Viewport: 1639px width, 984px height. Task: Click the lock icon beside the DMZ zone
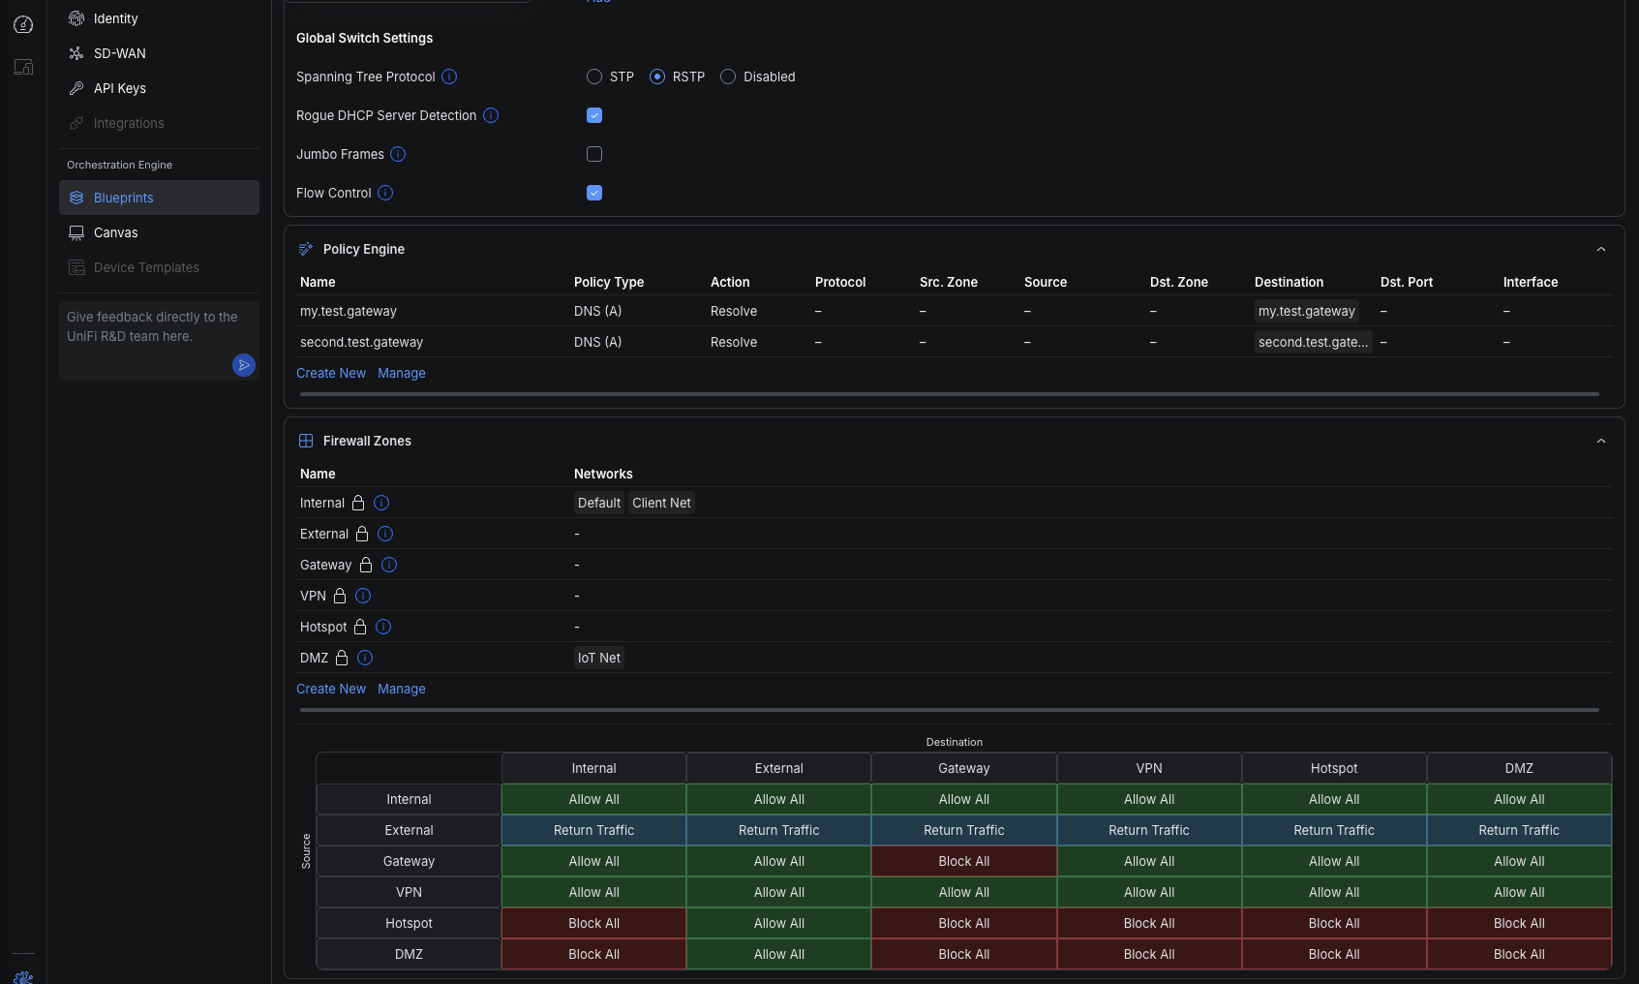[343, 658]
